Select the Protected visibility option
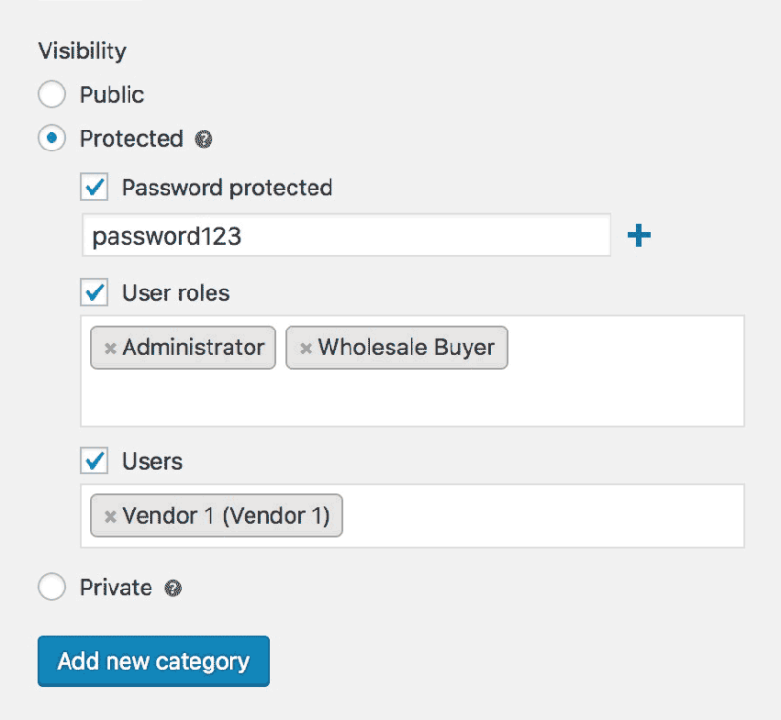This screenshot has width=781, height=720. (x=51, y=138)
